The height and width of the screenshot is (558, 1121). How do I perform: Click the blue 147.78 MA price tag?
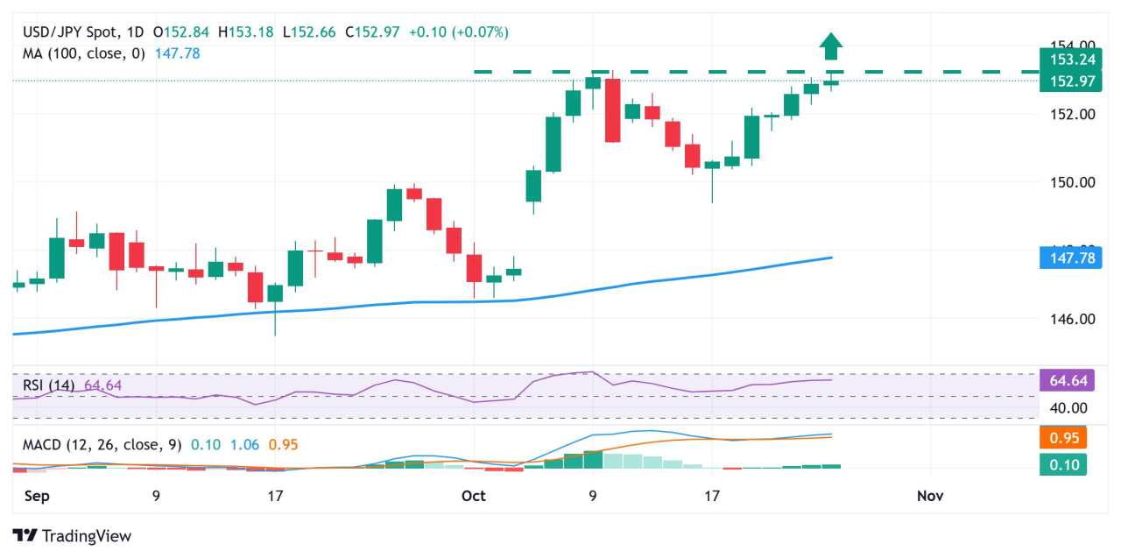pos(1062,258)
